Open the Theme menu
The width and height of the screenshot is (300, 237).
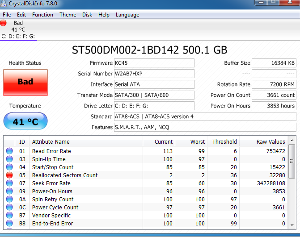(x=68, y=15)
